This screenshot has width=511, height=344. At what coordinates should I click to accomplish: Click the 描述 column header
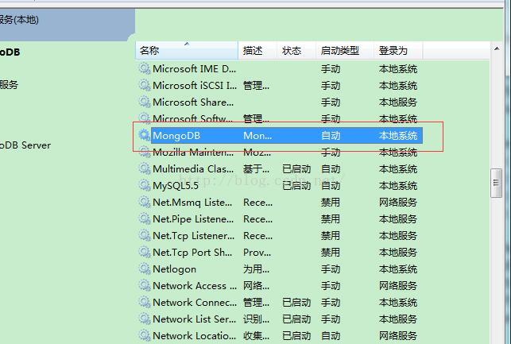tap(257, 51)
